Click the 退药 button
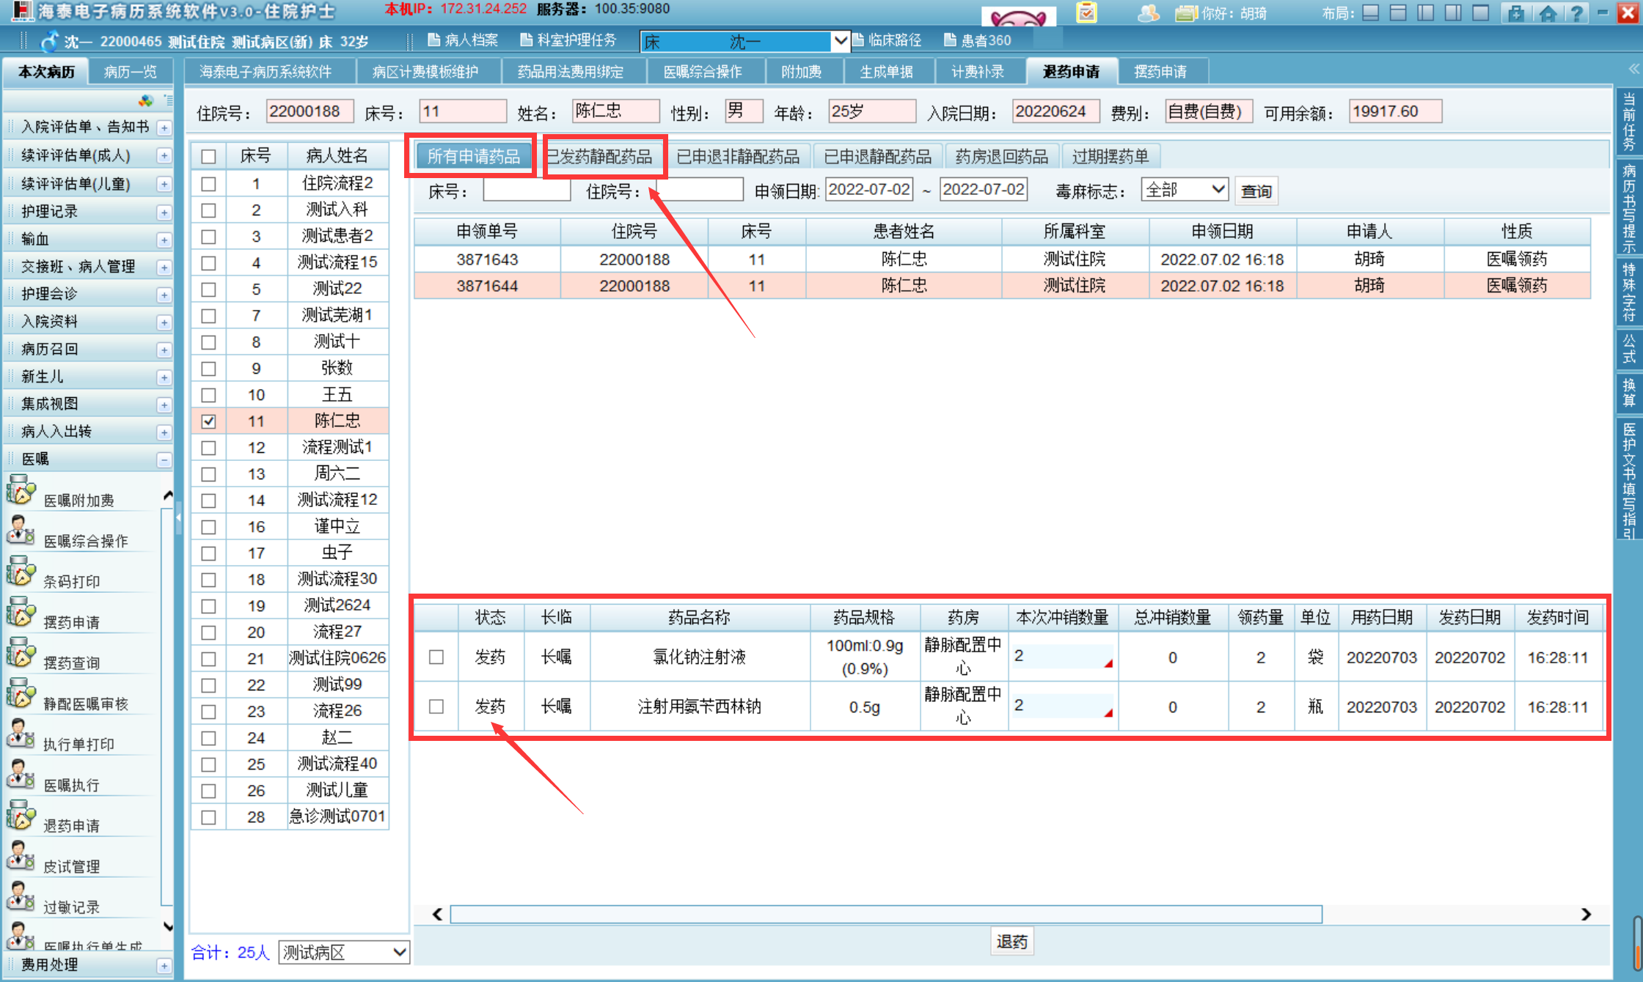 (x=1011, y=942)
